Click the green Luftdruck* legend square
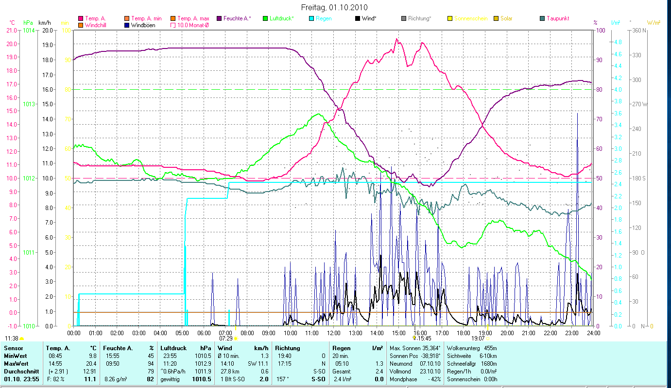Image resolution: width=671 pixels, height=388 pixels. tap(265, 18)
